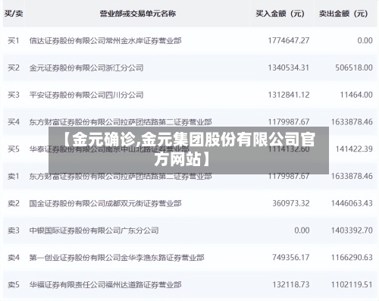Click 平安证券股份有限公司四川分公司 name

[x=86, y=95]
